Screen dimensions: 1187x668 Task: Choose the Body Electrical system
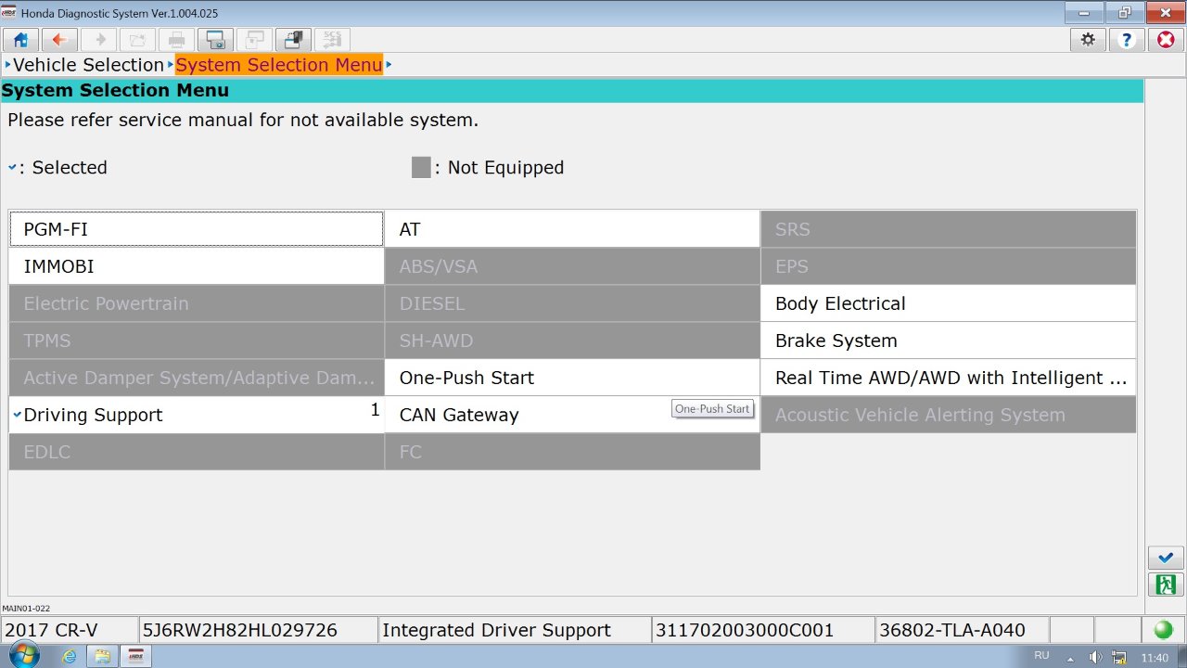pyautogui.click(x=948, y=303)
